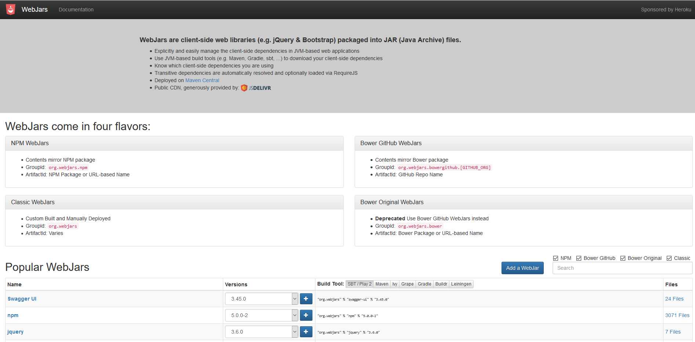
Task: Open the 7 Files link
Action: click(673, 332)
